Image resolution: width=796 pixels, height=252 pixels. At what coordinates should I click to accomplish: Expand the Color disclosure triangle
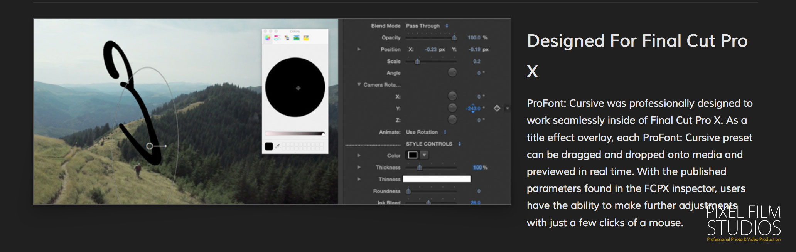pyautogui.click(x=359, y=155)
